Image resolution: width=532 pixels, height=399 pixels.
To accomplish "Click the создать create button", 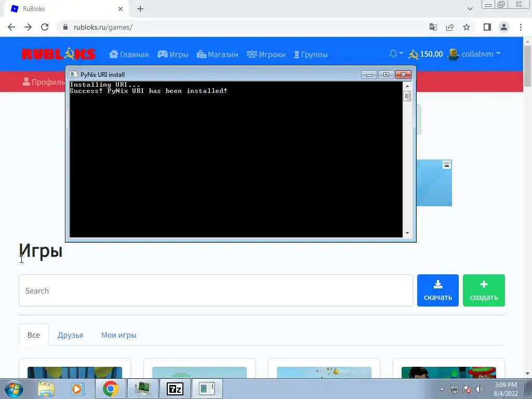I will click(x=484, y=290).
